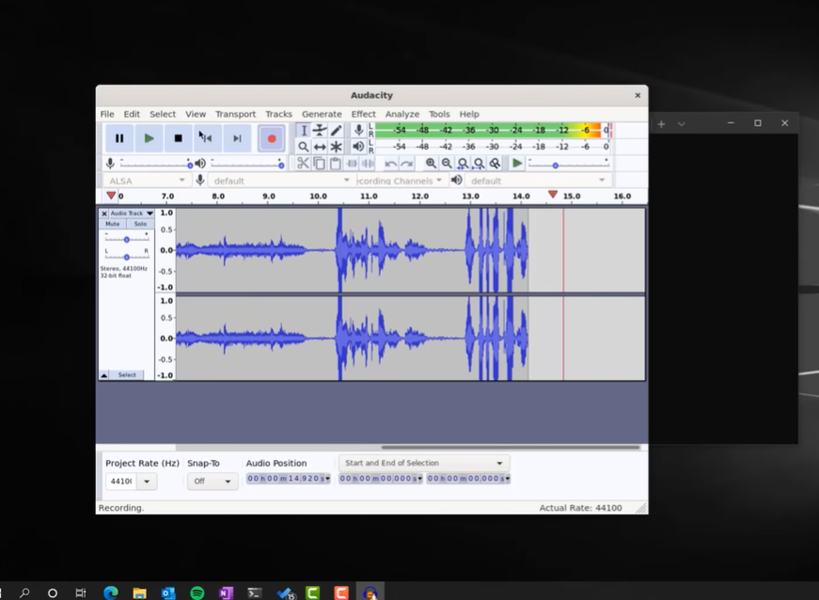Select the Draw pencil tool

point(336,131)
